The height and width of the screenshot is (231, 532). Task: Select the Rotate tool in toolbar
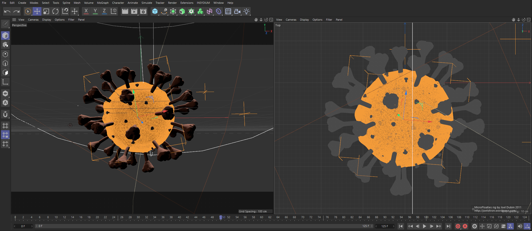click(x=55, y=11)
